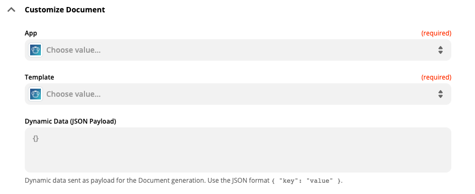The height and width of the screenshot is (194, 475).
Task: Click the App field label
Action: click(x=31, y=33)
